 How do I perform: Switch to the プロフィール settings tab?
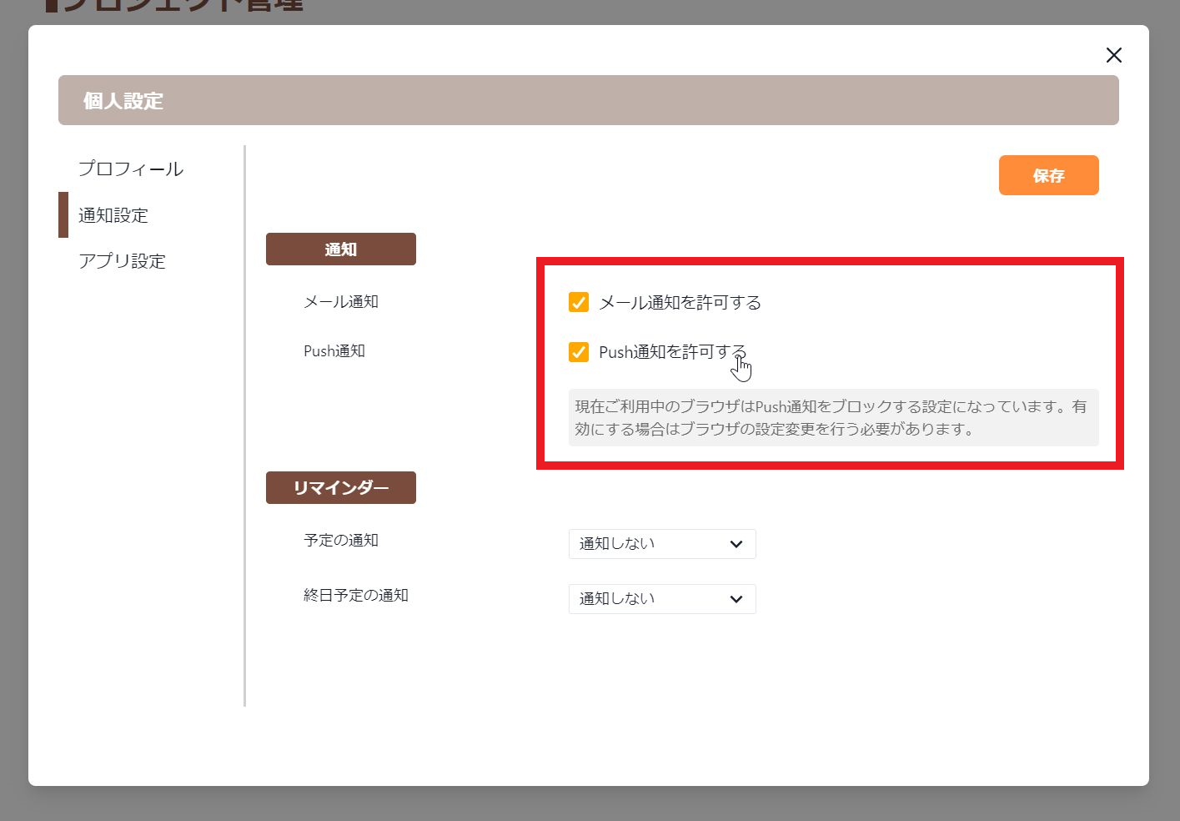coord(131,168)
